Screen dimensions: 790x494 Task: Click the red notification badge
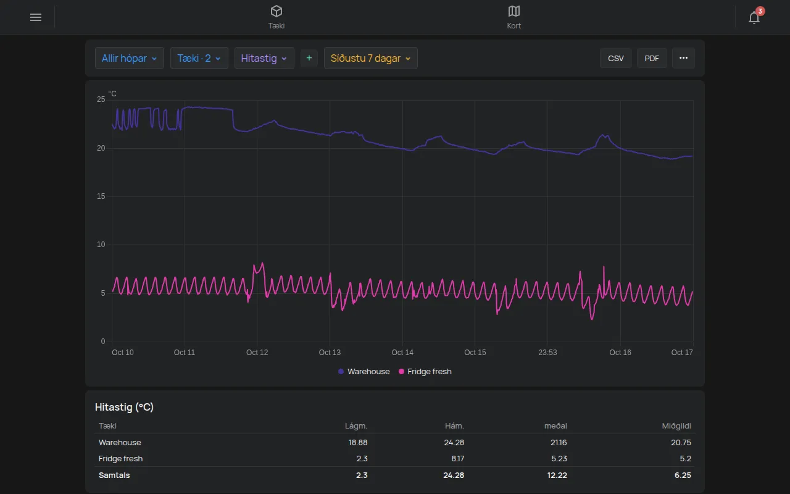pos(760,11)
